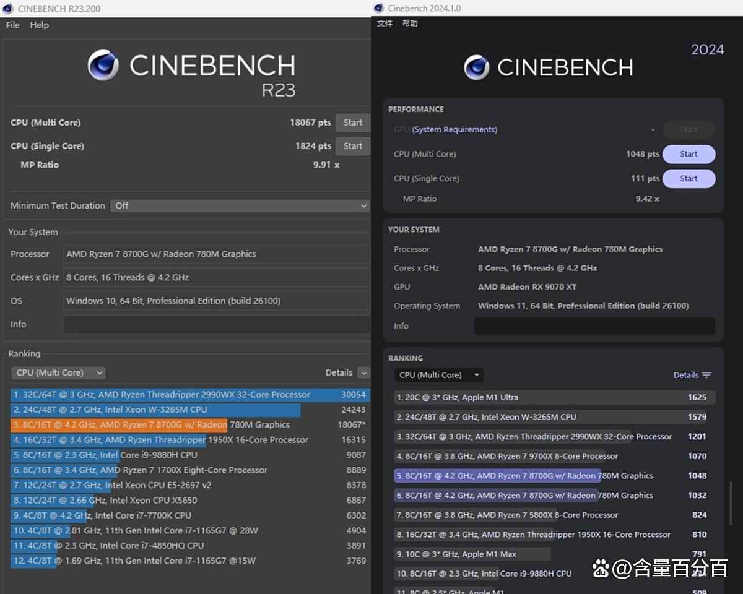The height and width of the screenshot is (594, 743).
Task: Click the Details filter lines icon in 2024
Action: click(706, 375)
